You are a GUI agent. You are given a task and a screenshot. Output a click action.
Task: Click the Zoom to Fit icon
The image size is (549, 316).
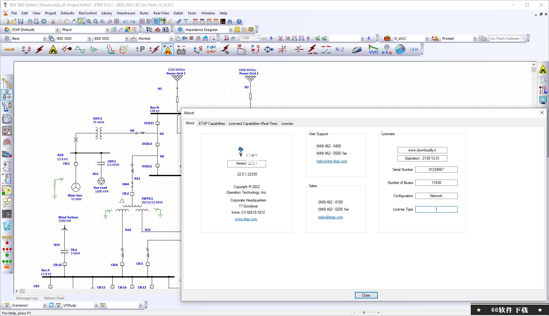(117, 21)
